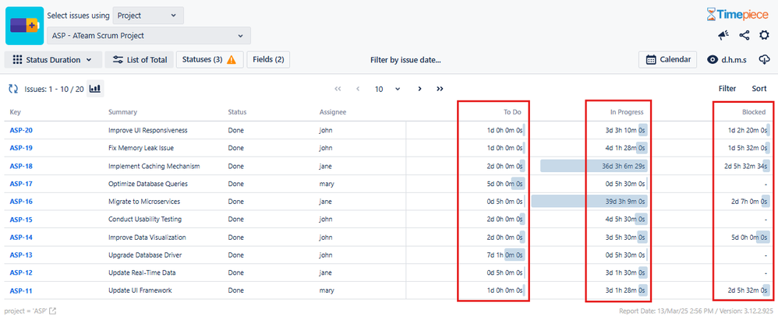
Task: Open issue ASP-17
Action: tap(21, 184)
